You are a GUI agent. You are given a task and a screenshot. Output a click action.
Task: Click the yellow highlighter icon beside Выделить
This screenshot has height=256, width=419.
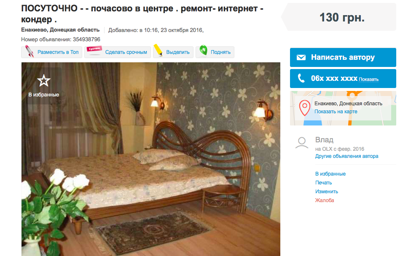click(158, 50)
